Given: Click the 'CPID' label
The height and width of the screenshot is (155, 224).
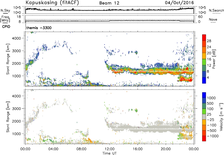Looking at the screenshot, I should (x=6, y=27).
